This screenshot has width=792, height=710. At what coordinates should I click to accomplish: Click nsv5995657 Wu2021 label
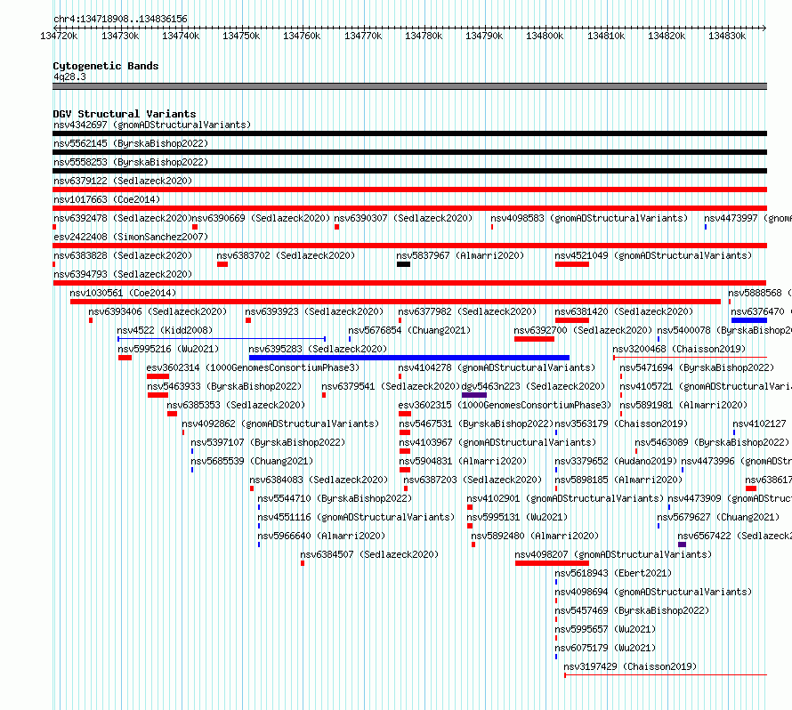click(606, 629)
